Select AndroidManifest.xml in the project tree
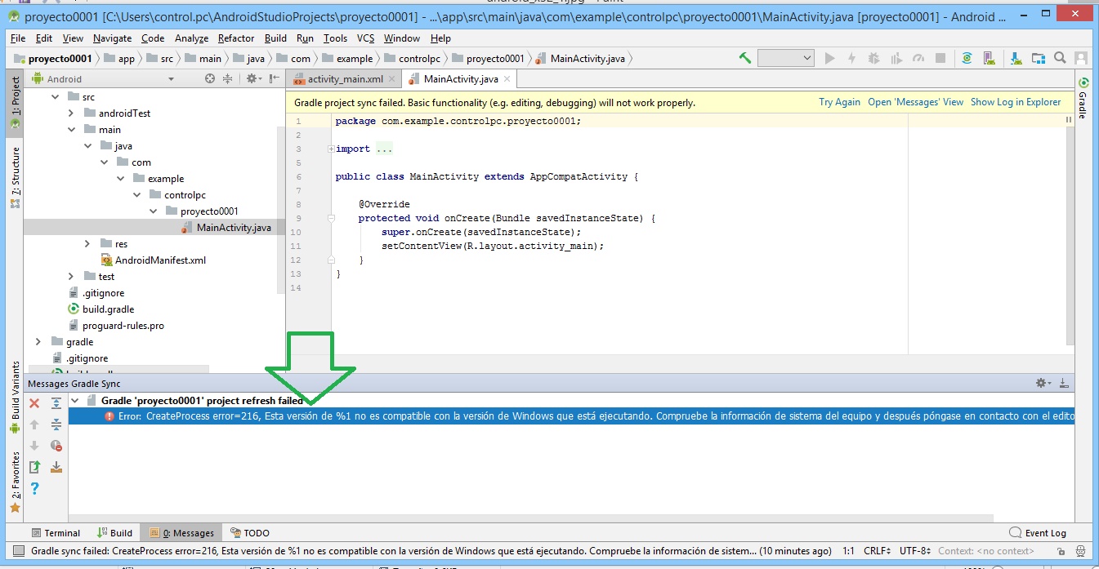 [160, 260]
